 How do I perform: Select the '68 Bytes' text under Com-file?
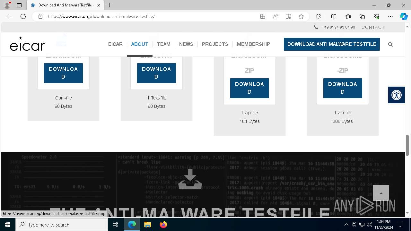[63, 106]
